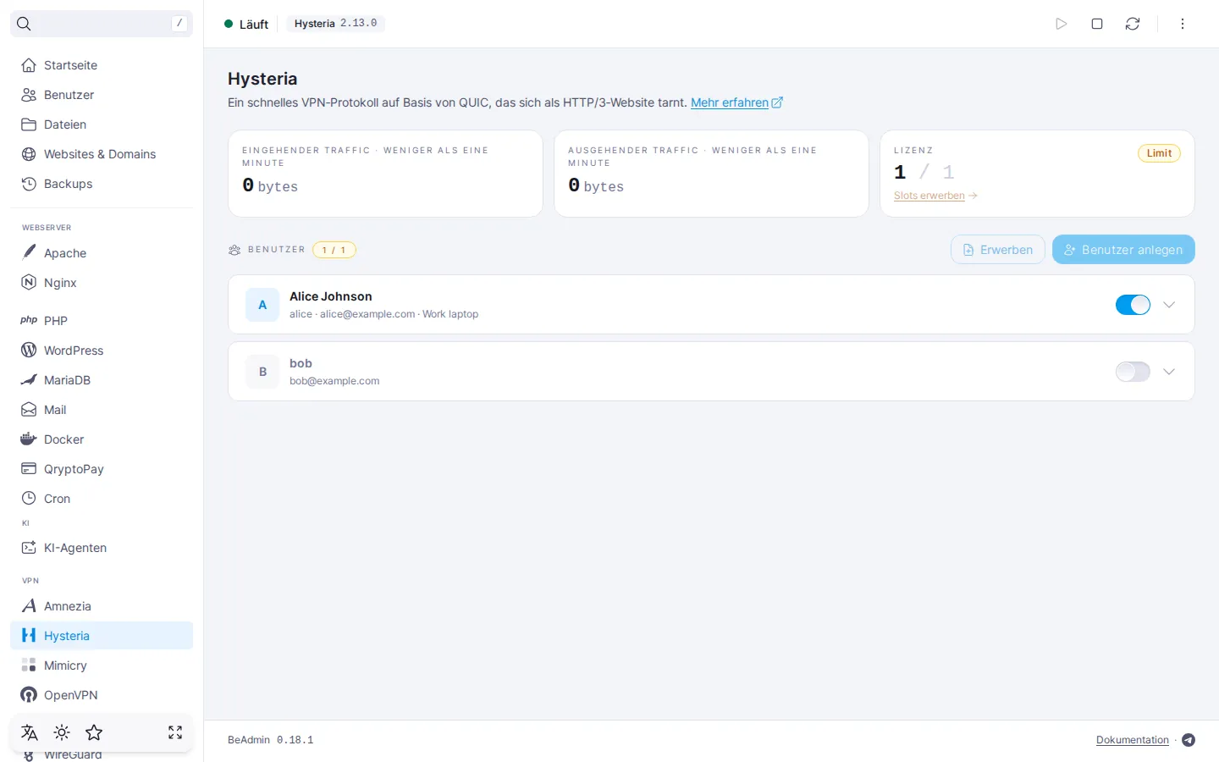Click the Benutzer anlegen button
Screen dimensions: 1219x762
(x=1123, y=250)
